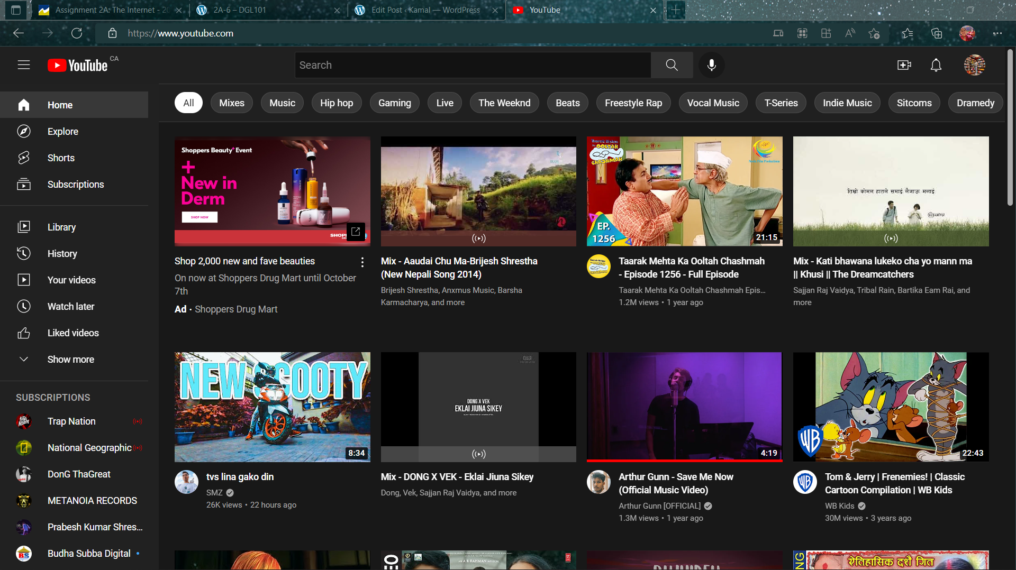The height and width of the screenshot is (570, 1016).
Task: Open YouTube account avatar menu
Action: coord(975,65)
